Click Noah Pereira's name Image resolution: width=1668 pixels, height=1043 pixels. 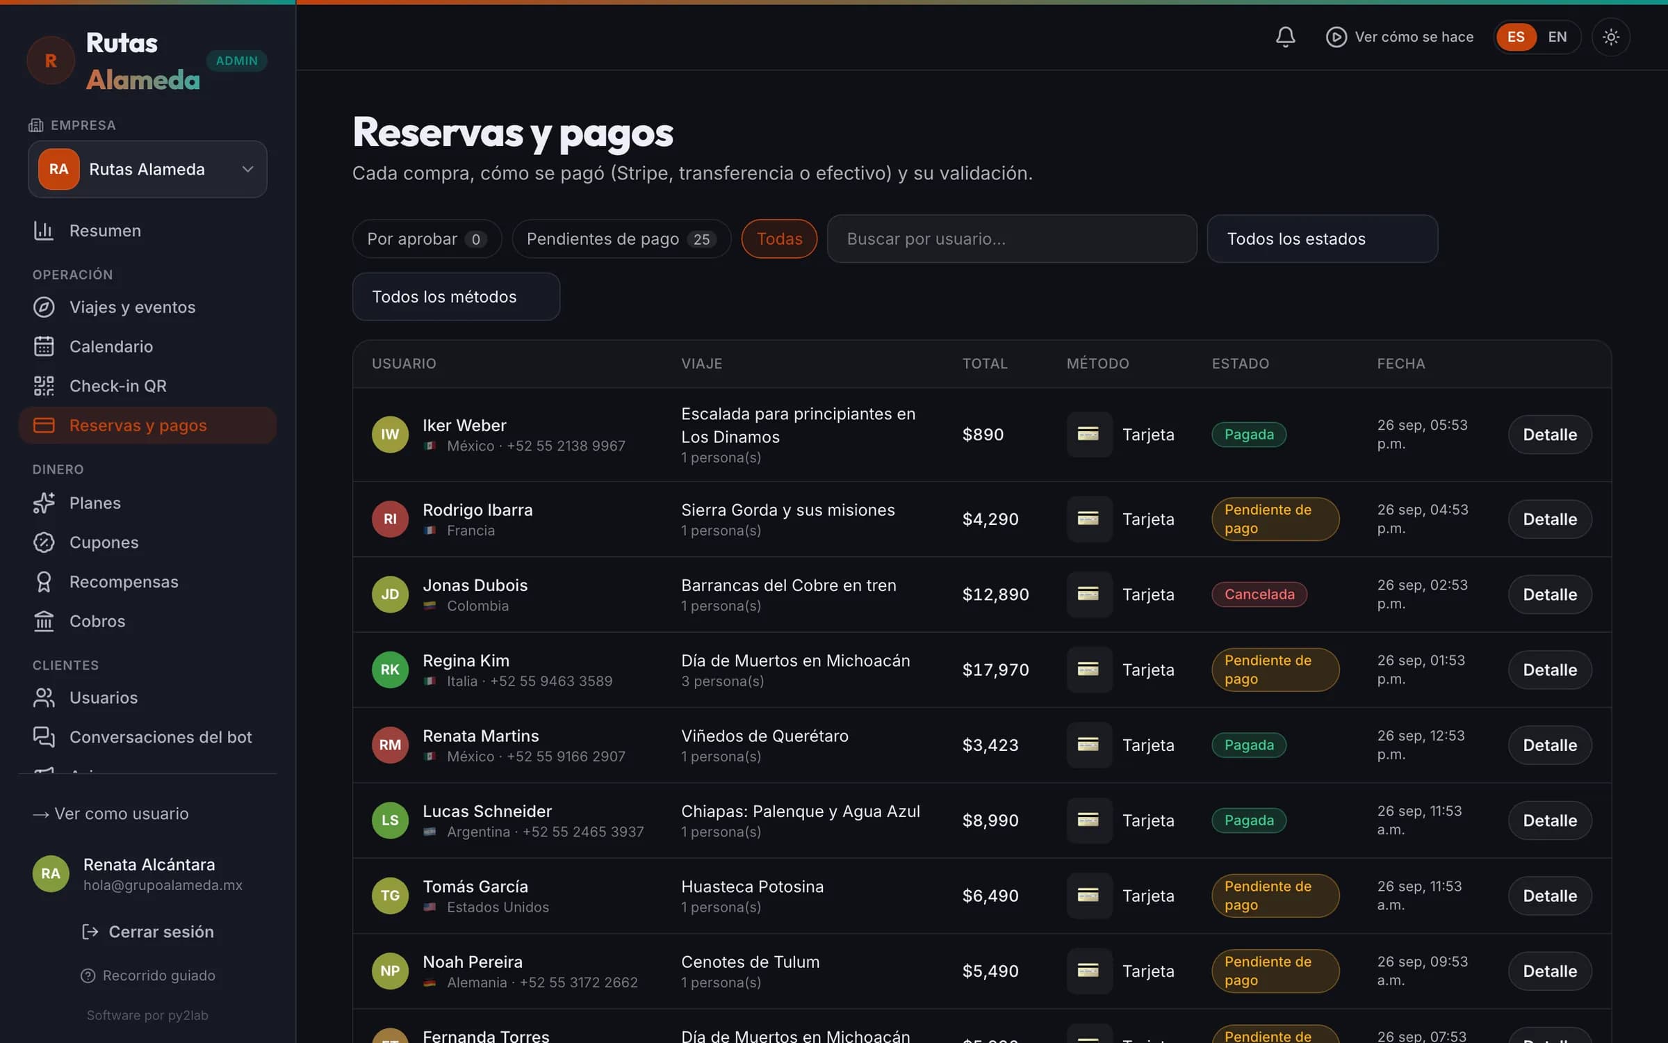pos(473,962)
